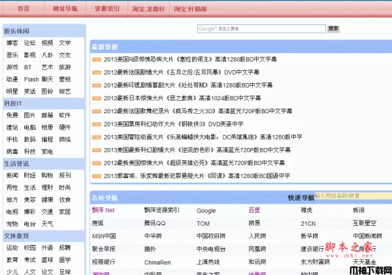Open the ChinaRen site link
The image size is (392, 275).
(x=157, y=262)
